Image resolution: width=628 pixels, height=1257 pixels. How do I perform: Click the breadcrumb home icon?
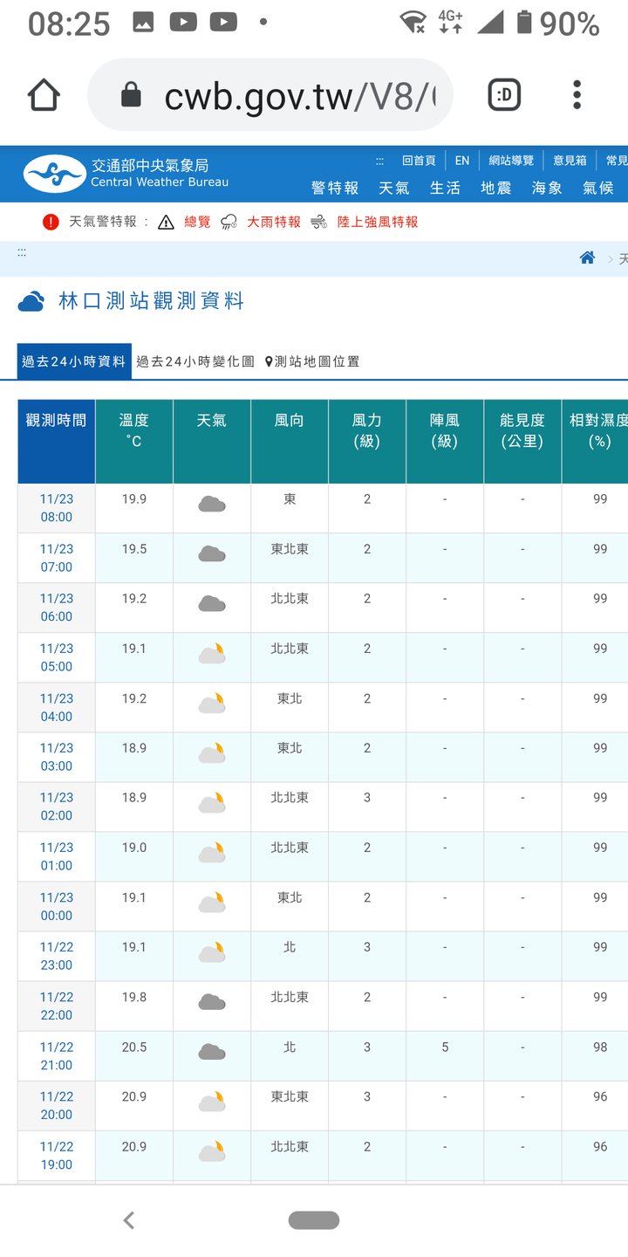pos(587,258)
